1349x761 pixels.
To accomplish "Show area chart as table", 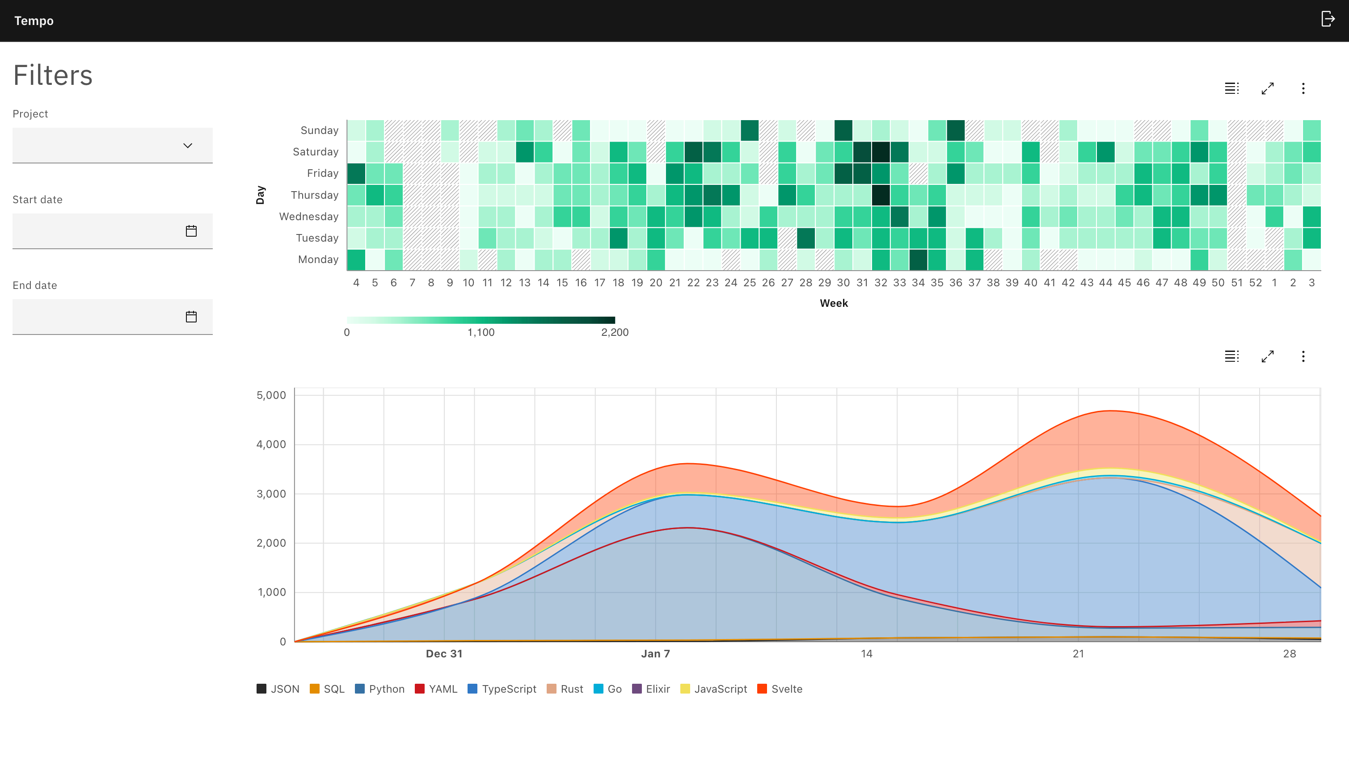I will [1231, 356].
